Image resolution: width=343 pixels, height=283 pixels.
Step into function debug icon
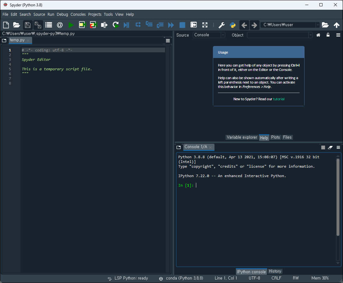click(149, 24)
